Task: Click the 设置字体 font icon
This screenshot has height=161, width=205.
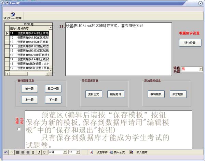Action: click(92, 152)
